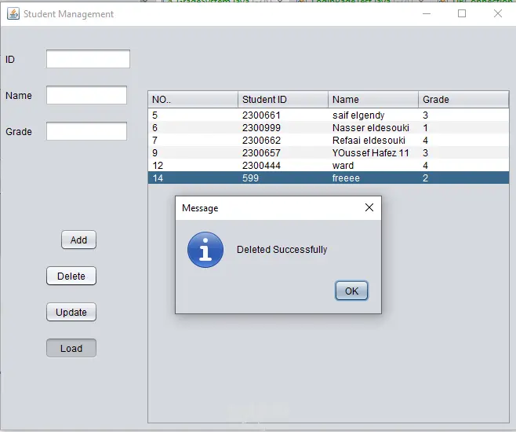Click the Java icon in the title bar
Image resolution: width=516 pixels, height=432 pixels.
13,14
